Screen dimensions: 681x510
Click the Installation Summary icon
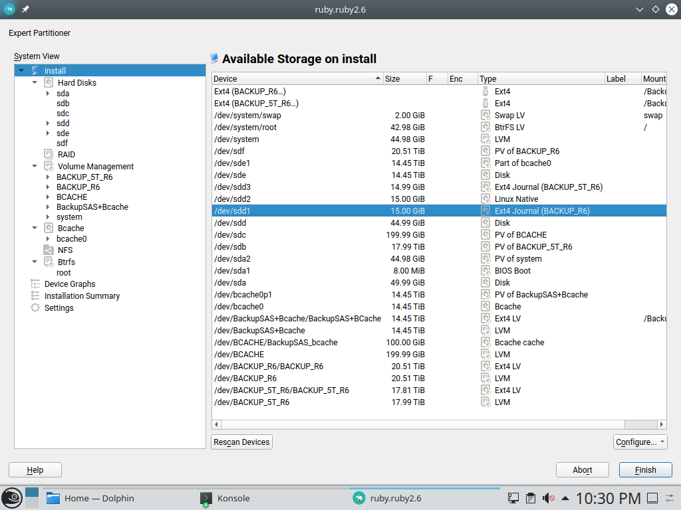click(x=35, y=296)
